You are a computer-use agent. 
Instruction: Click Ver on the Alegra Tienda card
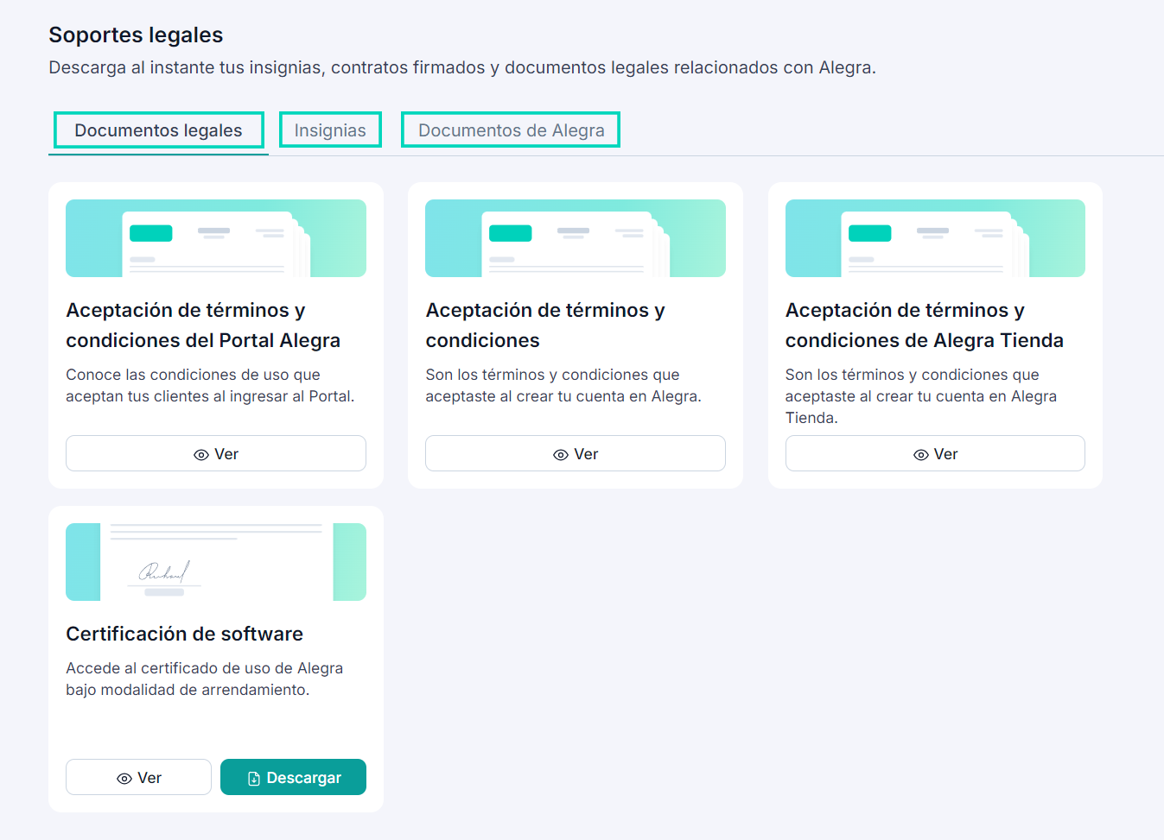click(x=935, y=453)
